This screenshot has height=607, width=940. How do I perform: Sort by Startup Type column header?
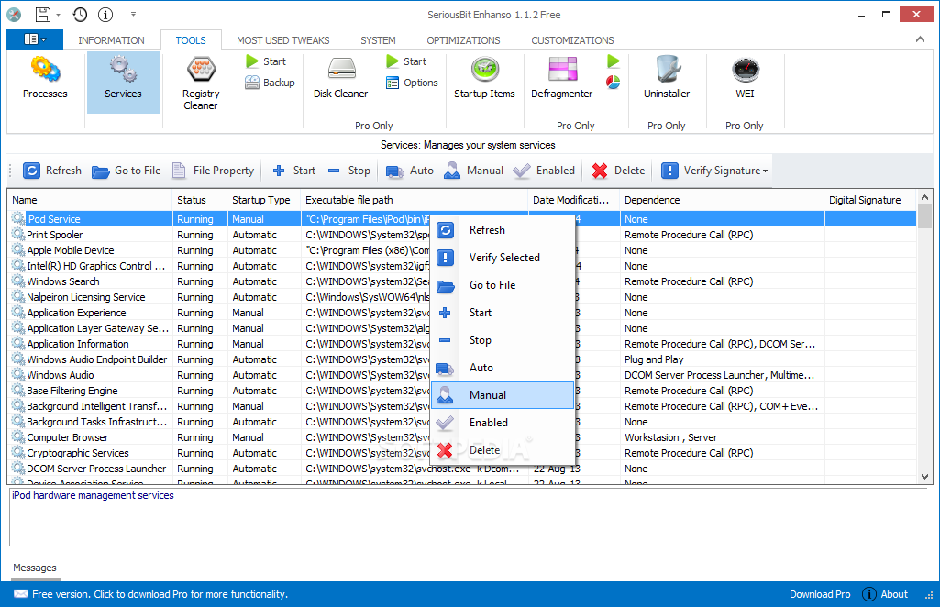[264, 200]
